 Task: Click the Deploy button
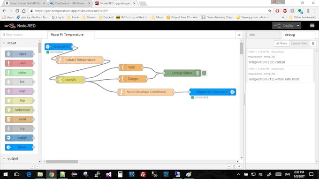pos(284,26)
